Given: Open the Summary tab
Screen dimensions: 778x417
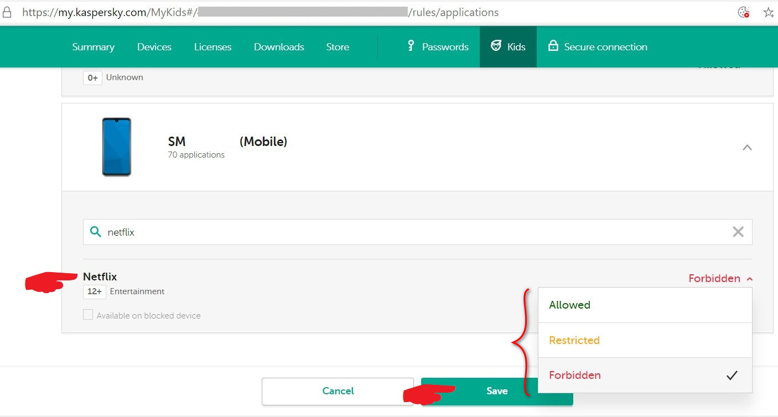Looking at the screenshot, I should [93, 47].
